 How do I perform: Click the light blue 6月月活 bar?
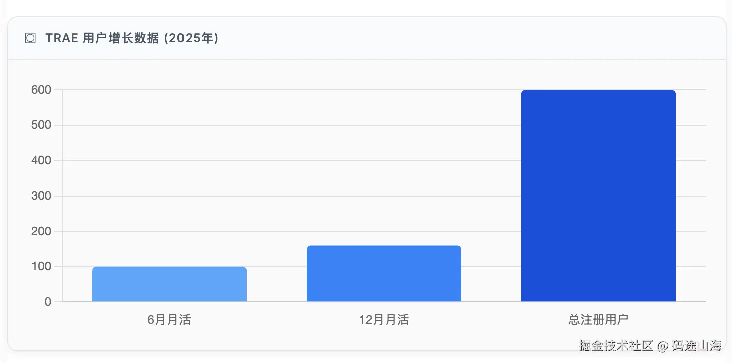coord(169,284)
